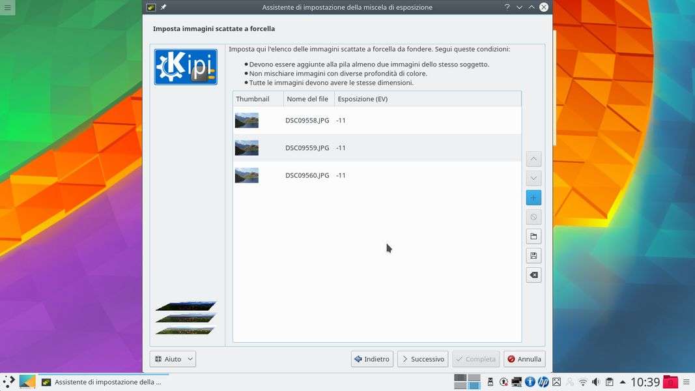Open the Aiuto help dropdown
Image resolution: width=695 pixels, height=391 pixels.
pos(173,359)
